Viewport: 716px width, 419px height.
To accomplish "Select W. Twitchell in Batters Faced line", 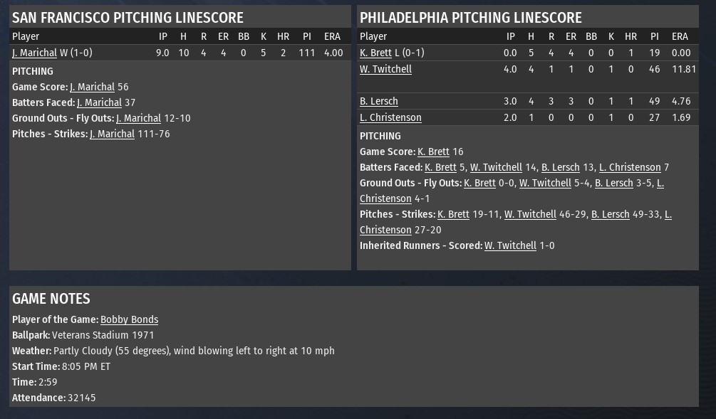I will (x=496, y=167).
